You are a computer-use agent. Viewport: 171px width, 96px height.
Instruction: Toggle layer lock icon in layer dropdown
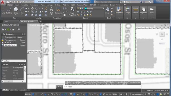tap(83, 8)
